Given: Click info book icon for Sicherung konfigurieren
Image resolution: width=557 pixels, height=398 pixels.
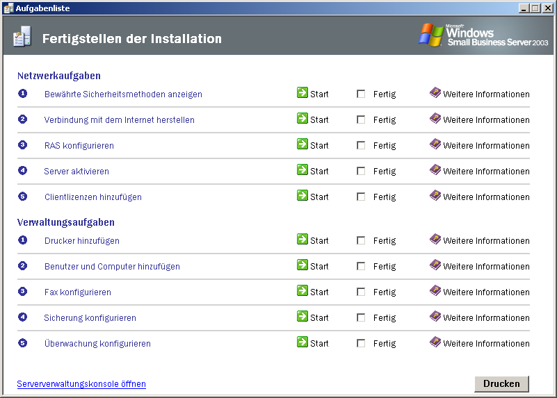Looking at the screenshot, I should point(435,317).
